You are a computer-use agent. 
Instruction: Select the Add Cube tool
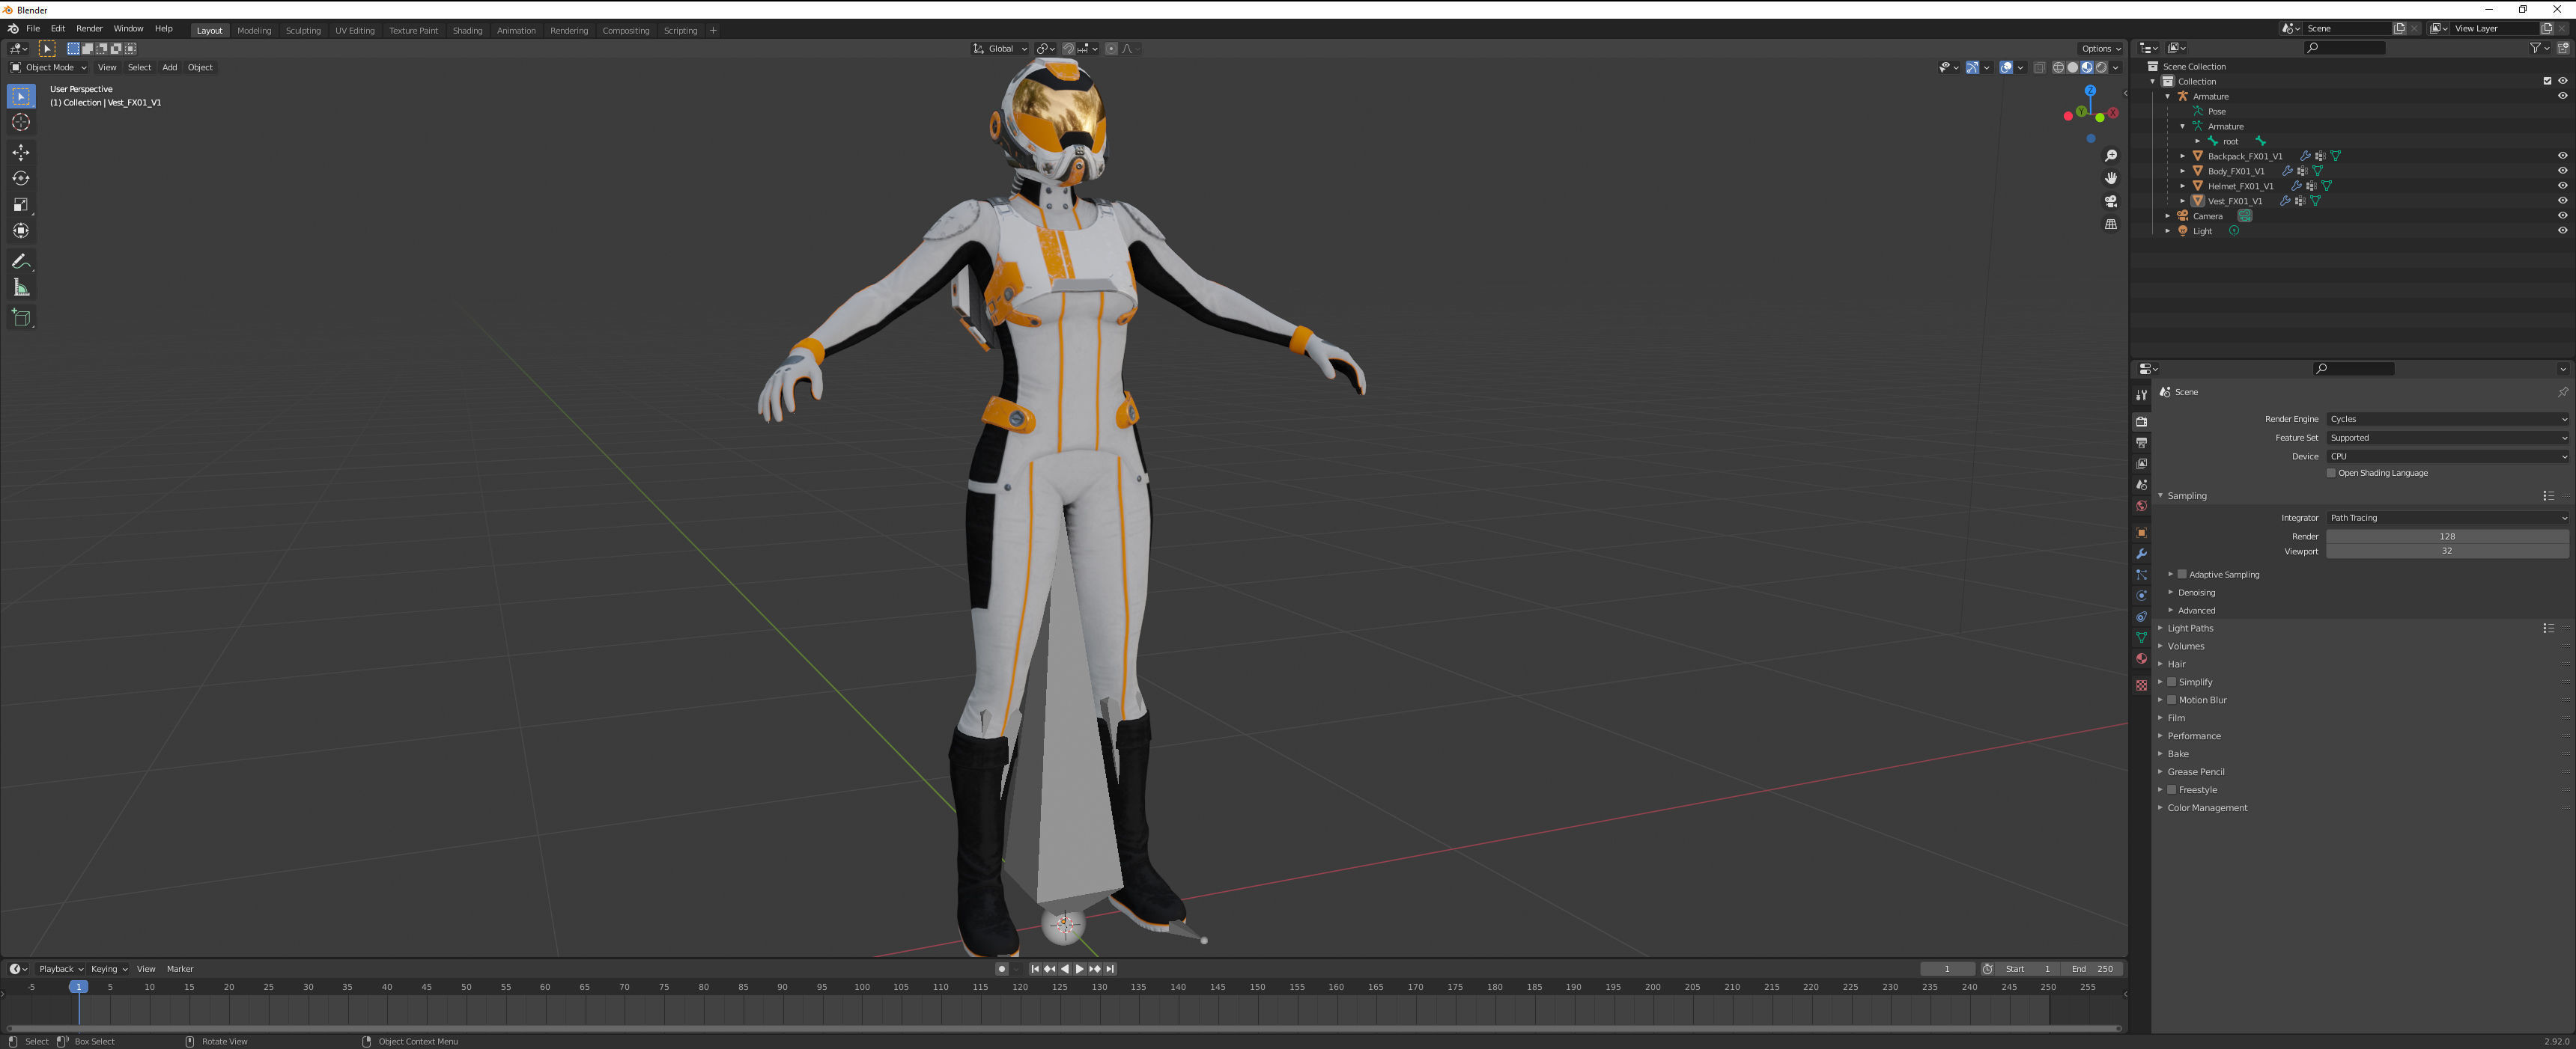pyautogui.click(x=21, y=318)
